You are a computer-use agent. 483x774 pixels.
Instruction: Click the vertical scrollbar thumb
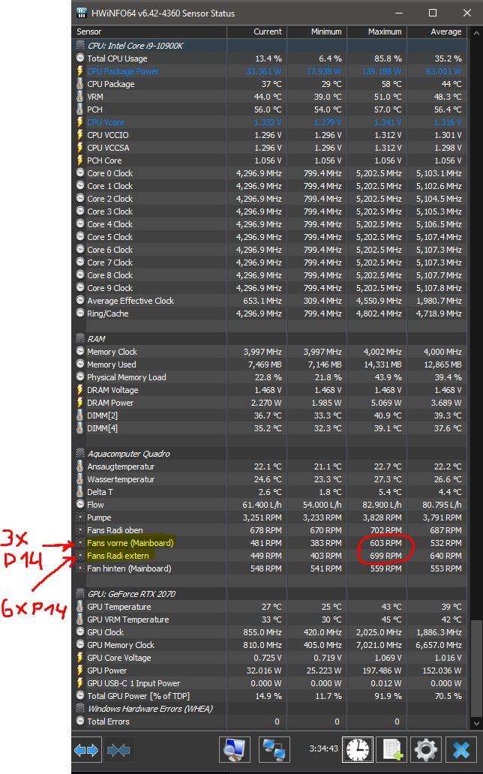click(475, 667)
